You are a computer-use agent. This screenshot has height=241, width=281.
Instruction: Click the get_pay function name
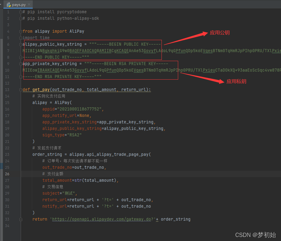point(41,90)
